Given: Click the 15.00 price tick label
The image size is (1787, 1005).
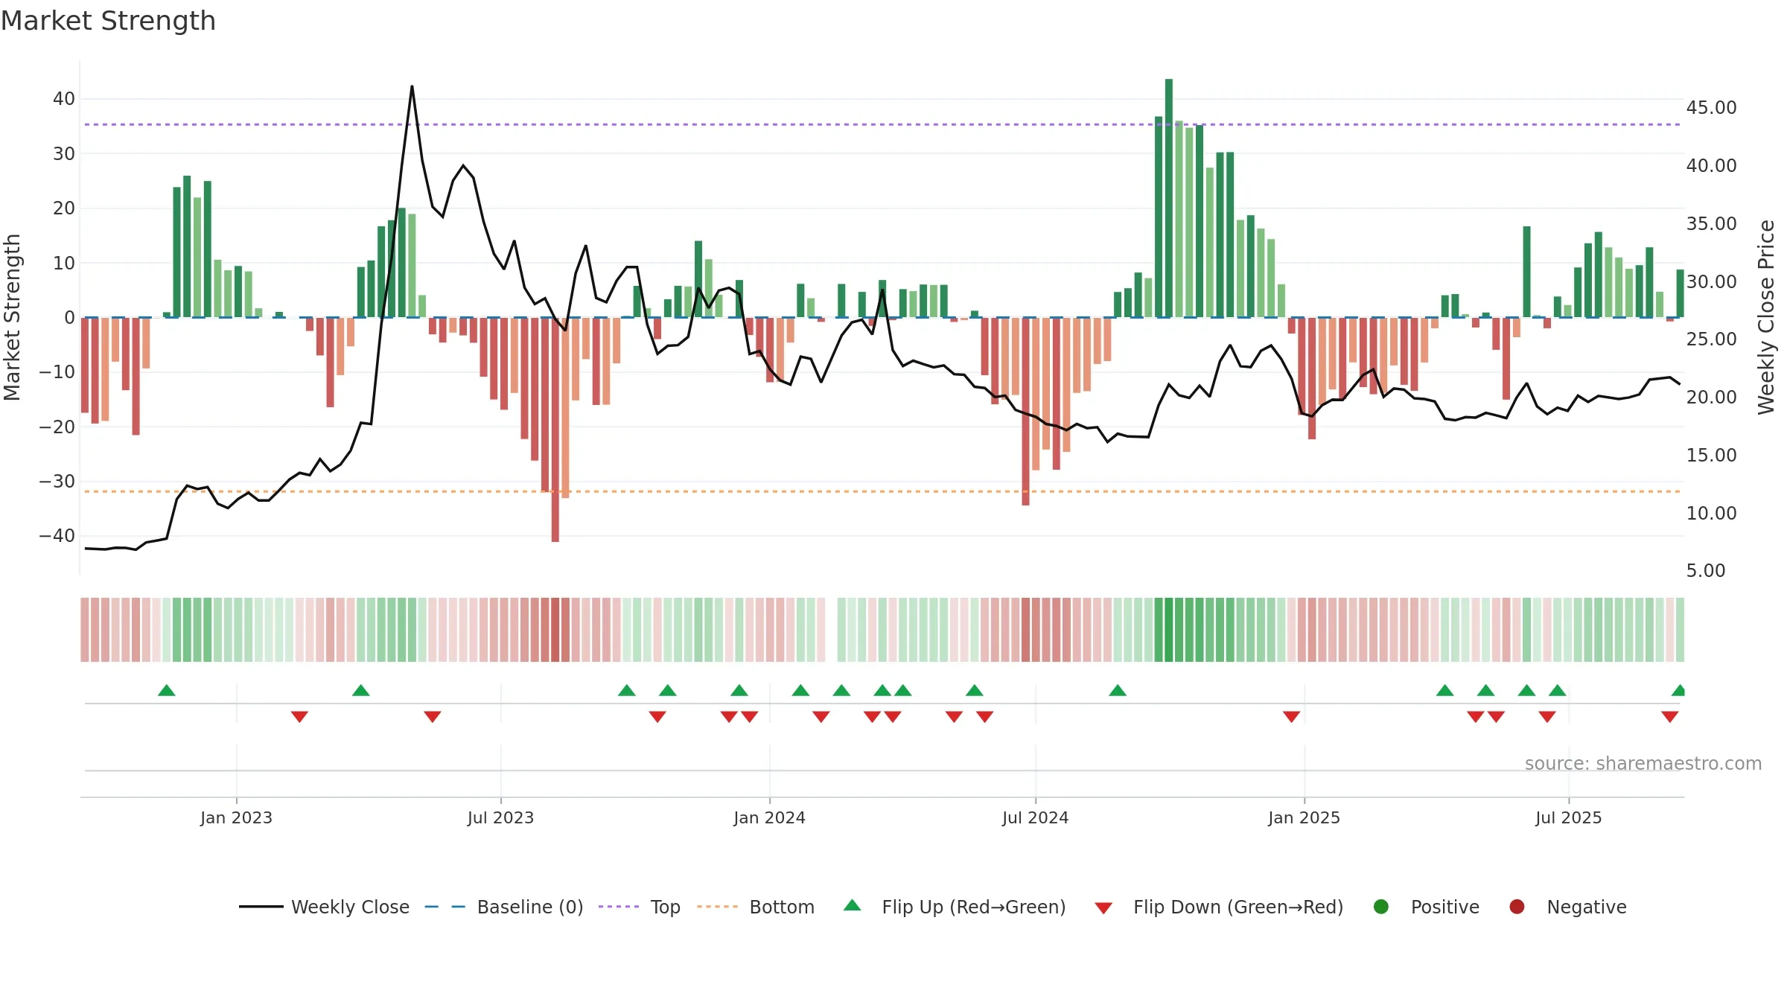Looking at the screenshot, I should (1711, 455).
